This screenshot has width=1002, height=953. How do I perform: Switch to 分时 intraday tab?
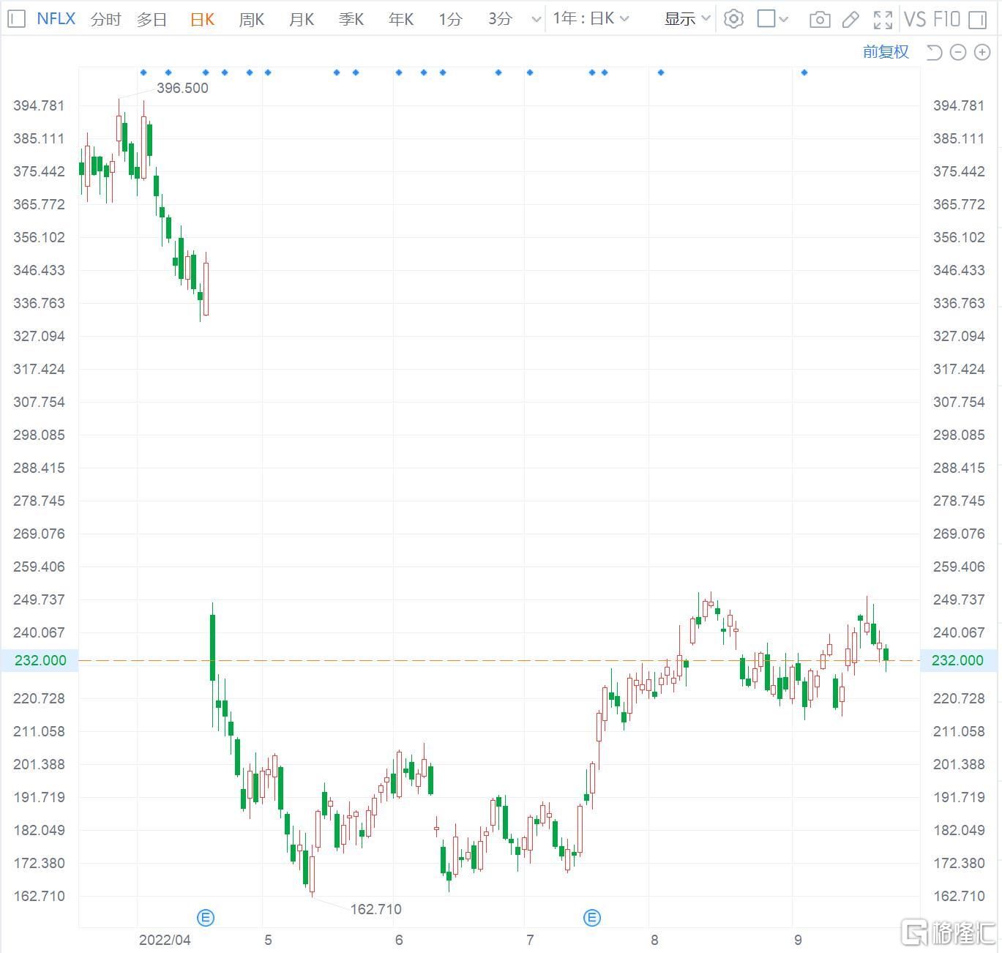(106, 19)
